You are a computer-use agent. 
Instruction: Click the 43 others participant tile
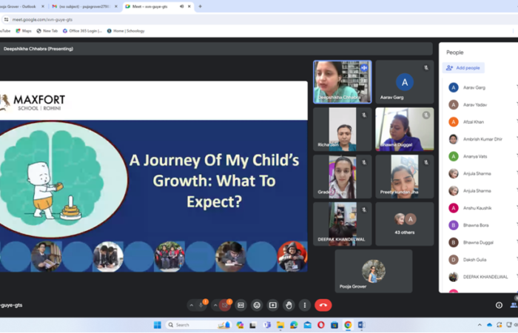coord(404,224)
